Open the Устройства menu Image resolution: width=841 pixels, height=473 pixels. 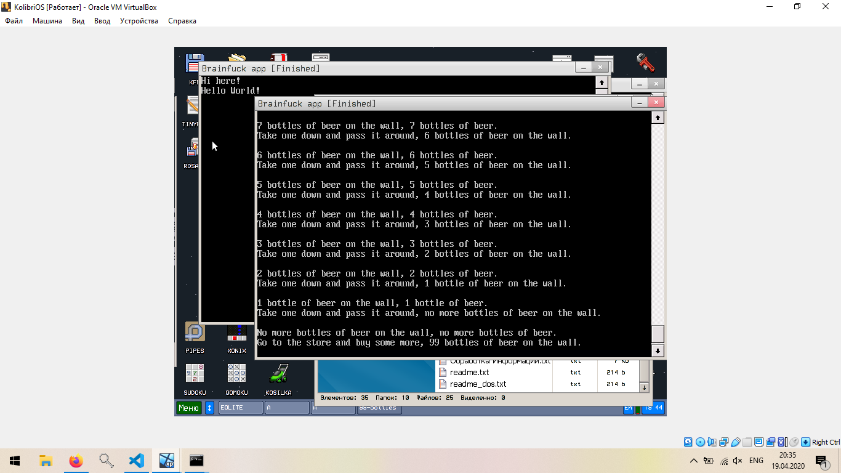click(139, 21)
